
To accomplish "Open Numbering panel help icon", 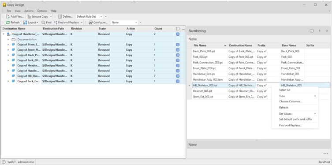I will point(312,31).
